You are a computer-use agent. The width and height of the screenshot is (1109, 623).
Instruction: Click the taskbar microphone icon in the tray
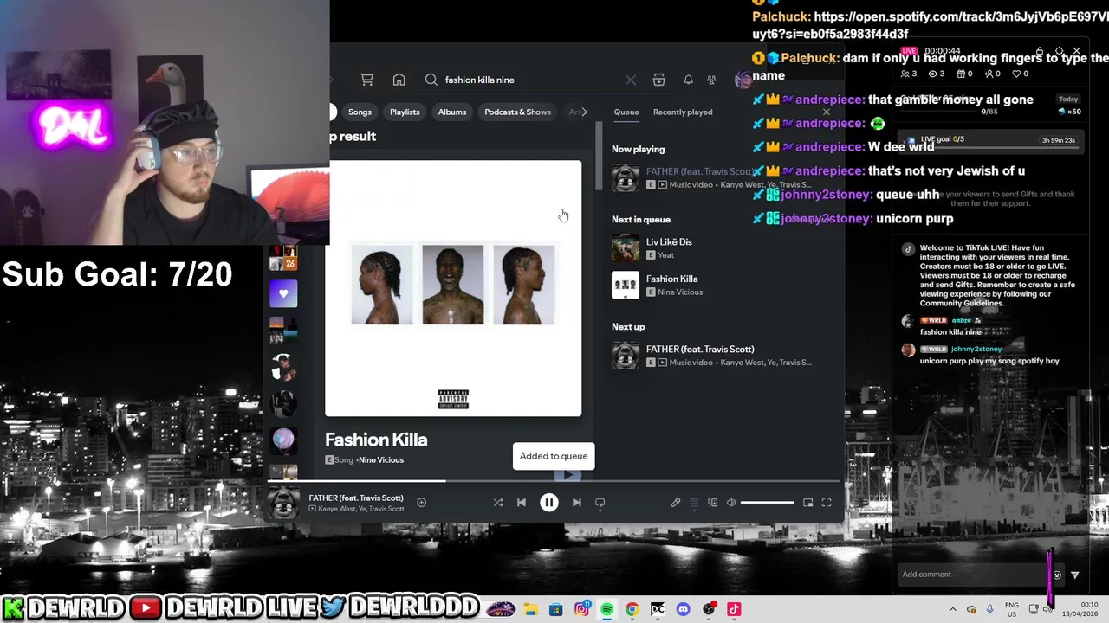[990, 609]
